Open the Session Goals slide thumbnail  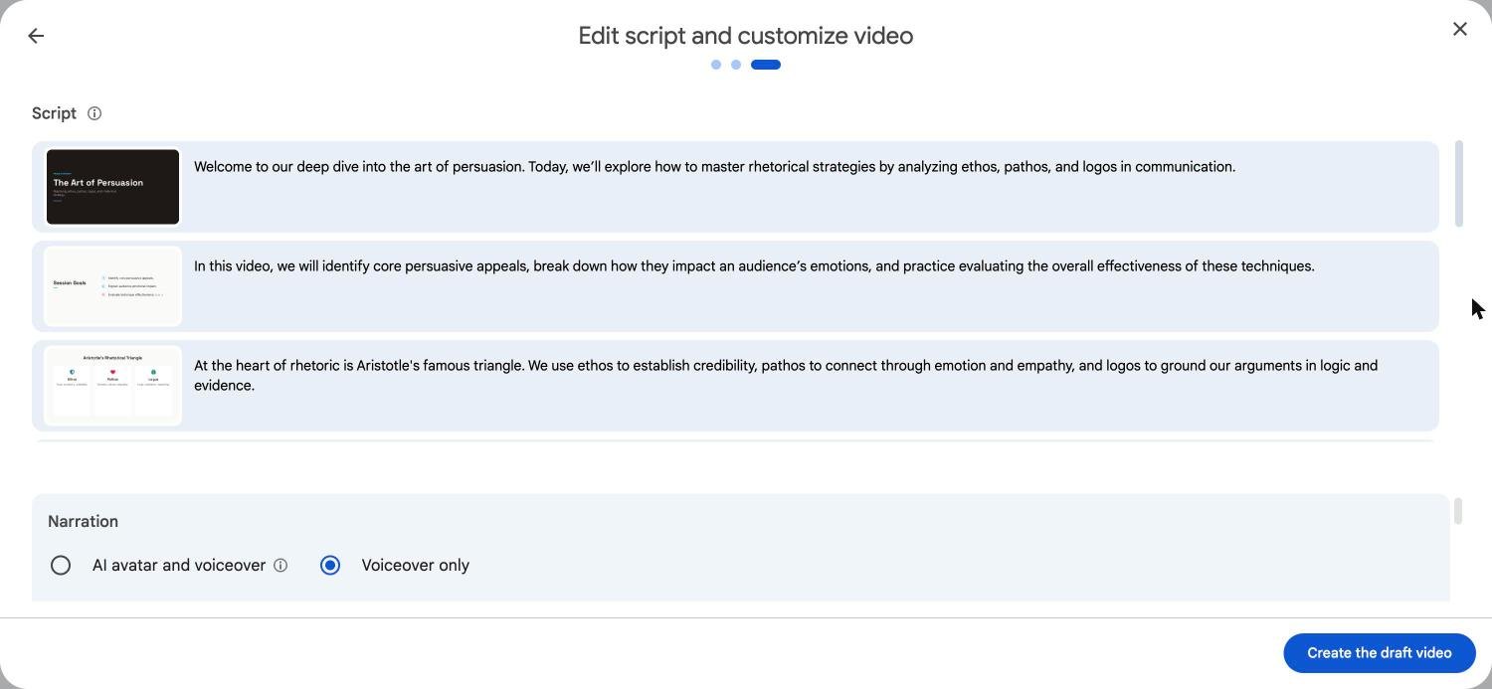112,286
